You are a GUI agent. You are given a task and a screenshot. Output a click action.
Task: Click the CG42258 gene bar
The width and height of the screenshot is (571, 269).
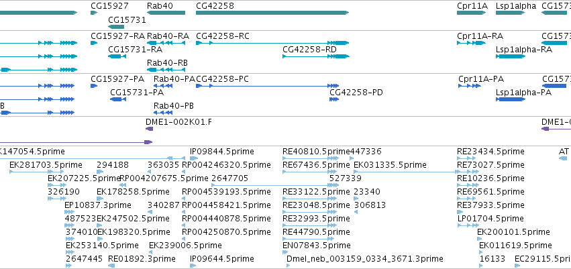pos(272,13)
